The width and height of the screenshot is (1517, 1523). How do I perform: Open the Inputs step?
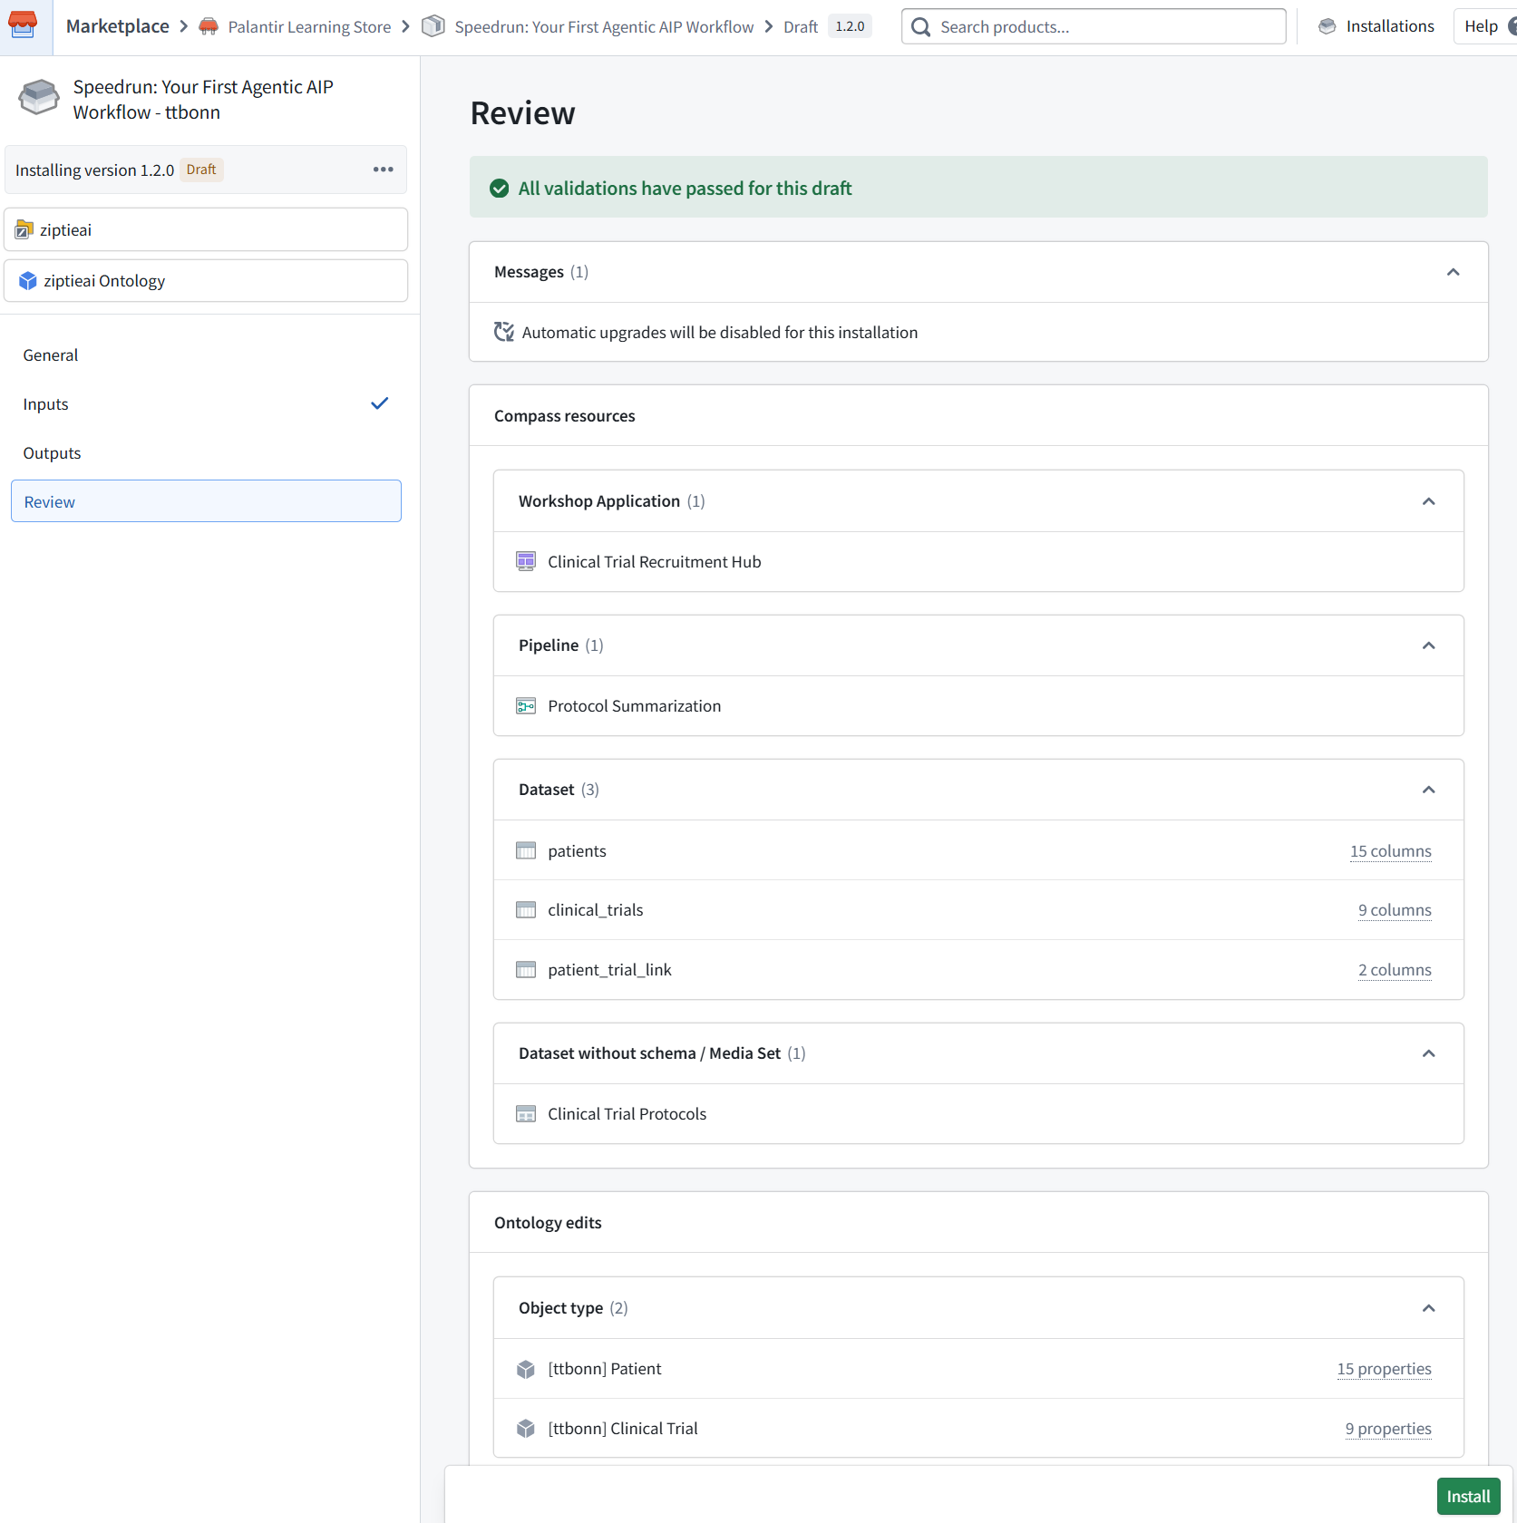(206, 404)
